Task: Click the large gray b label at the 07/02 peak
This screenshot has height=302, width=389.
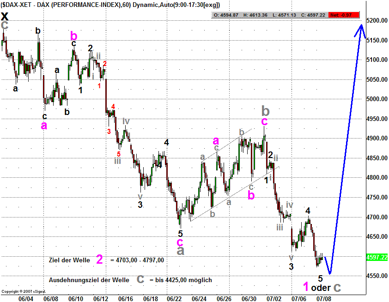Action: 265,110
